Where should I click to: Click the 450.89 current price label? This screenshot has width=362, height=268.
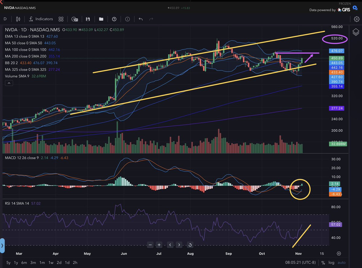337,58
